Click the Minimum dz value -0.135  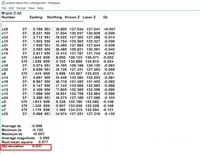(38, 130)
